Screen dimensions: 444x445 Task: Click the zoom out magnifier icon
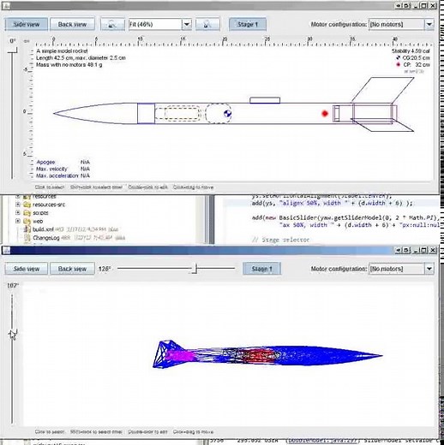tap(112, 24)
